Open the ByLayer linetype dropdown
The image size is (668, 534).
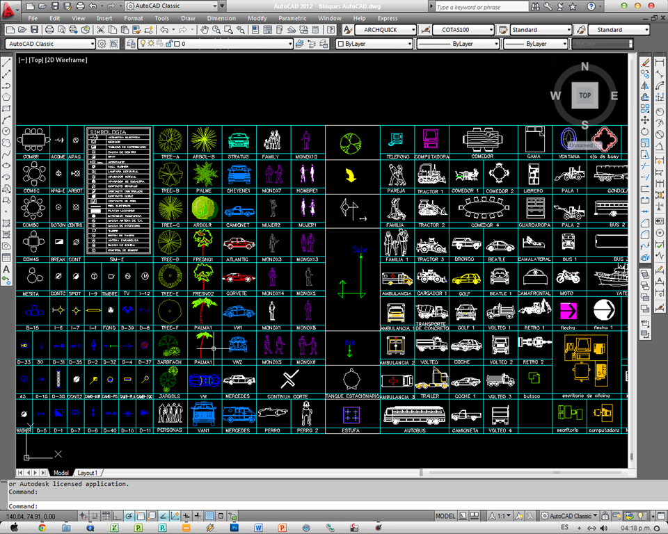tap(458, 43)
